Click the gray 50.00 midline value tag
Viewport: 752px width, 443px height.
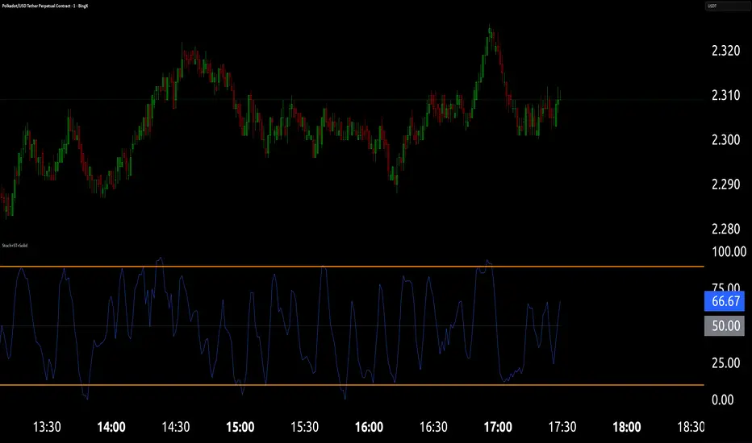tap(725, 325)
